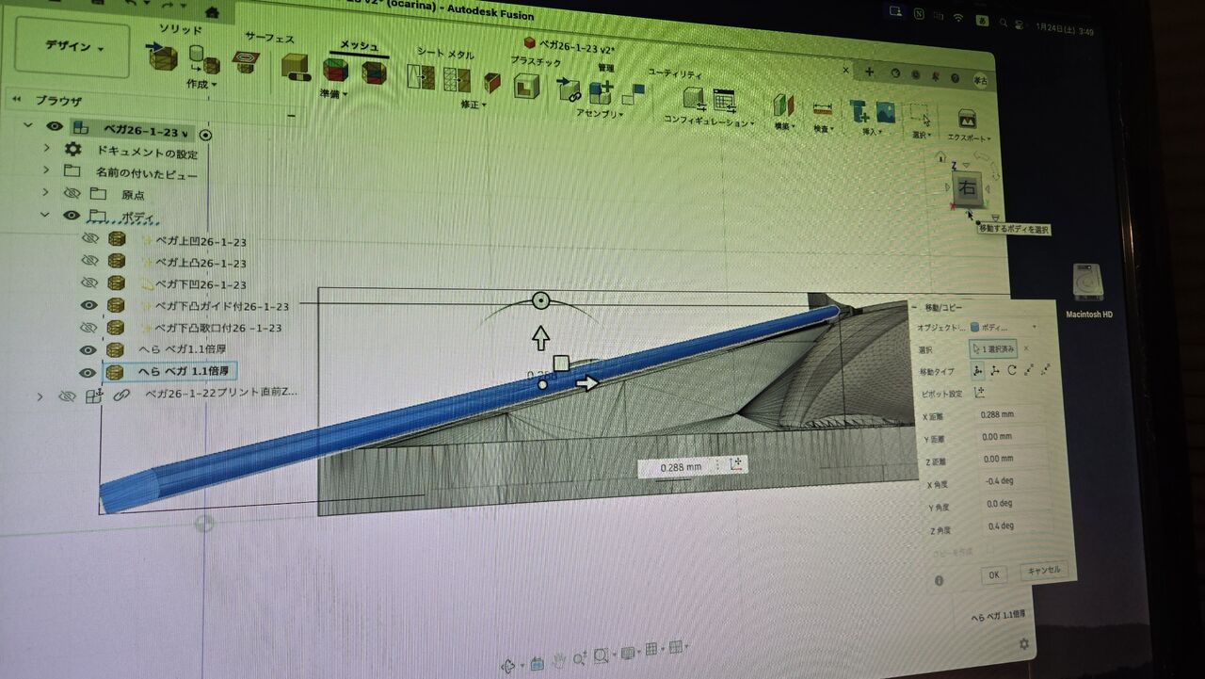Hide the ボディ bodies folder

[x=71, y=215]
